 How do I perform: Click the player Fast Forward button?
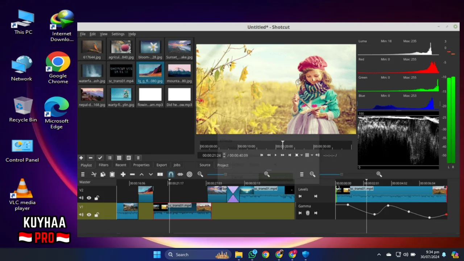pyautogui.click(x=282, y=155)
